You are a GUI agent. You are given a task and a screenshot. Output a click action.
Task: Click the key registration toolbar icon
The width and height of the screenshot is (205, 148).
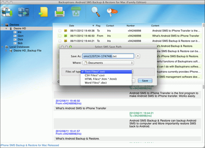pyautogui.click(x=112, y=12)
